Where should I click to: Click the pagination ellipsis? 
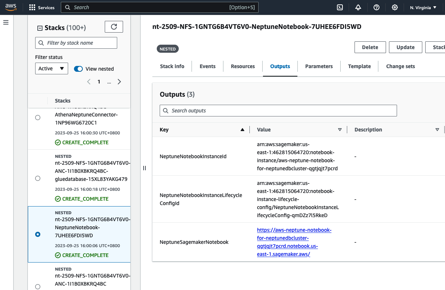tap(109, 82)
